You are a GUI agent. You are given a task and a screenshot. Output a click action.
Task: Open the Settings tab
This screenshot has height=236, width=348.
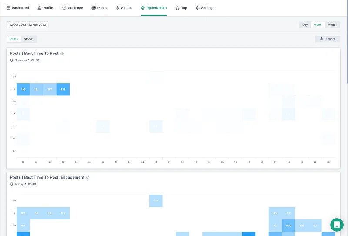coord(205,8)
